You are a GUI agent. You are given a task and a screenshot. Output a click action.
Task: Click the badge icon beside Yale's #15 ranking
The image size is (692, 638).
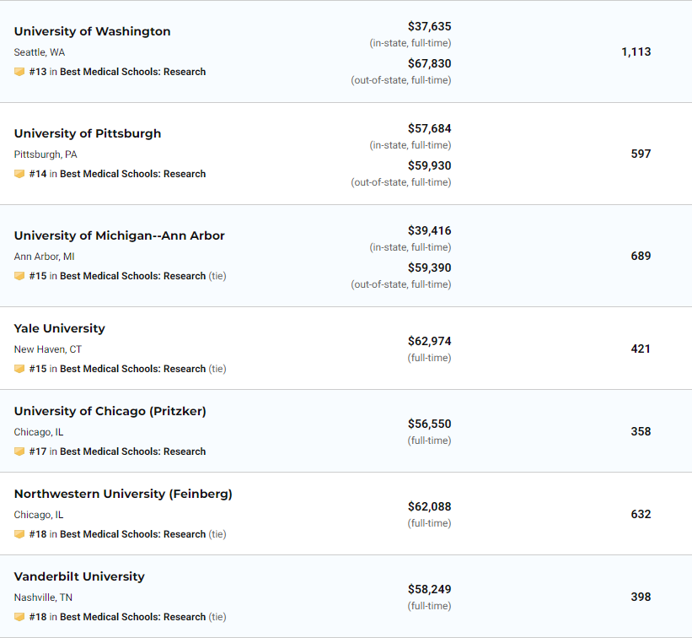(x=19, y=369)
